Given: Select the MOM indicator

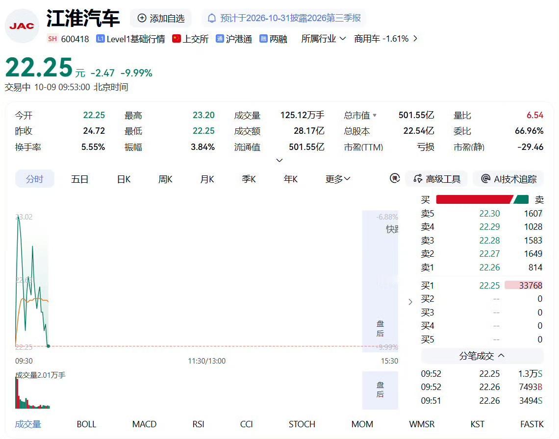Looking at the screenshot, I should coord(362,424).
